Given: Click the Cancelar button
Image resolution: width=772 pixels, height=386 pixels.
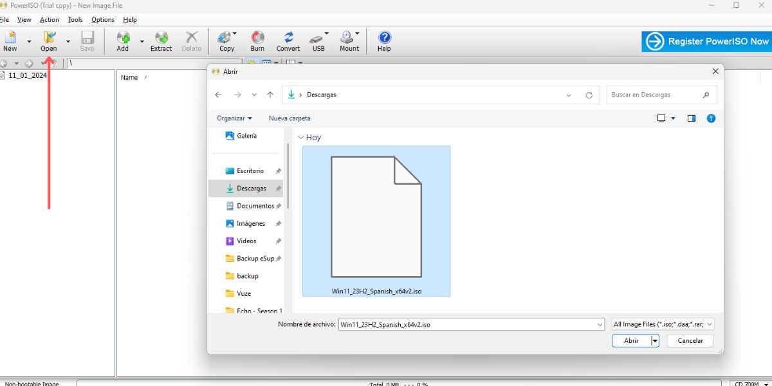Looking at the screenshot, I should coord(690,341).
